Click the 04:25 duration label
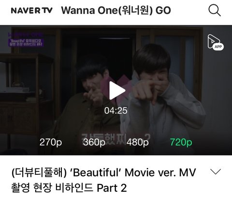This screenshot has height=197, width=232. pos(116,111)
